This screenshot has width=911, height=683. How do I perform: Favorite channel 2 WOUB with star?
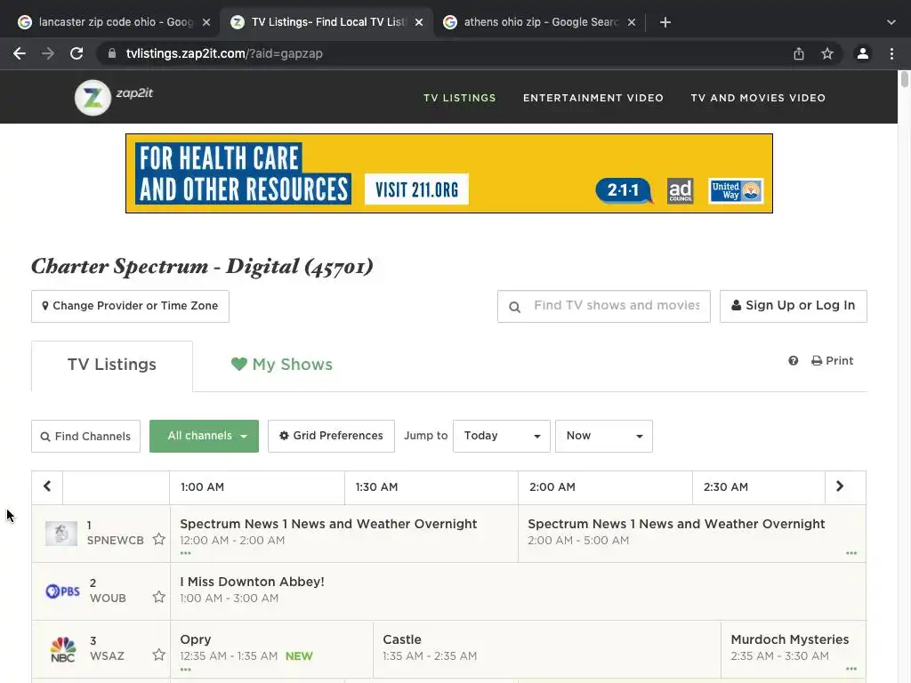point(158,597)
